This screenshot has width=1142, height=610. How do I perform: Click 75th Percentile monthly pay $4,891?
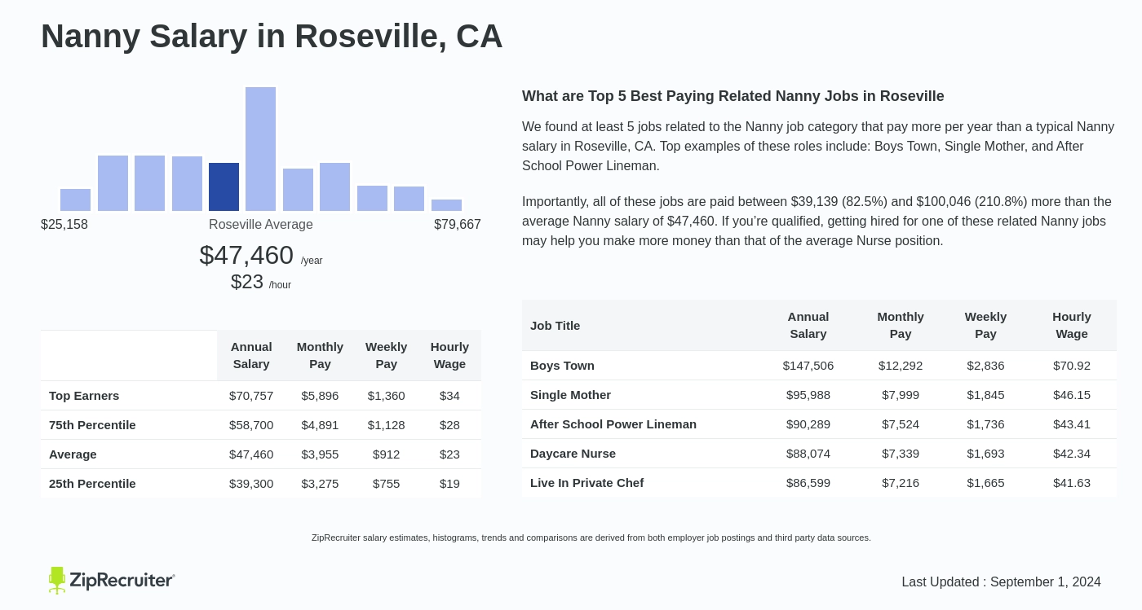[320, 425]
